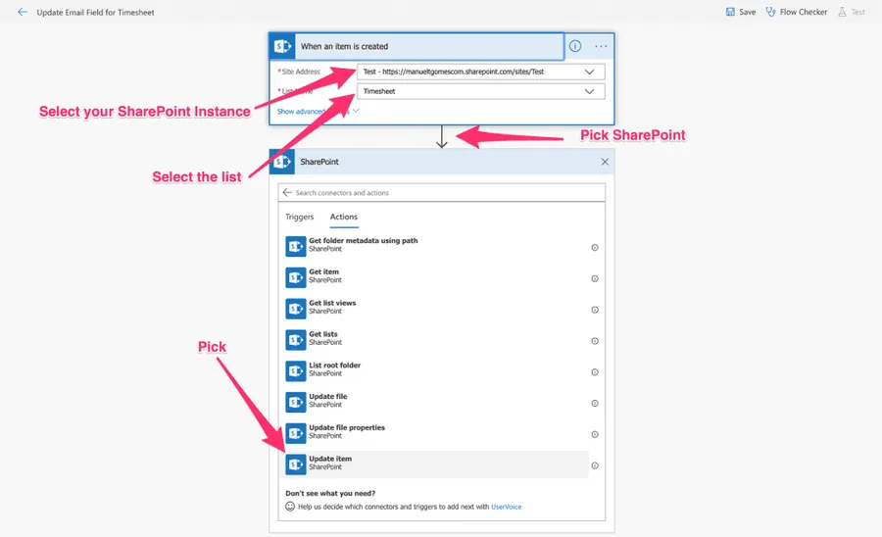Click the Save button in top bar

741,13
